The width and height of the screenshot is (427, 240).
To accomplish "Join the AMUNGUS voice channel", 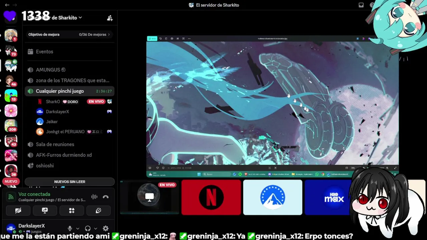I will (69, 70).
